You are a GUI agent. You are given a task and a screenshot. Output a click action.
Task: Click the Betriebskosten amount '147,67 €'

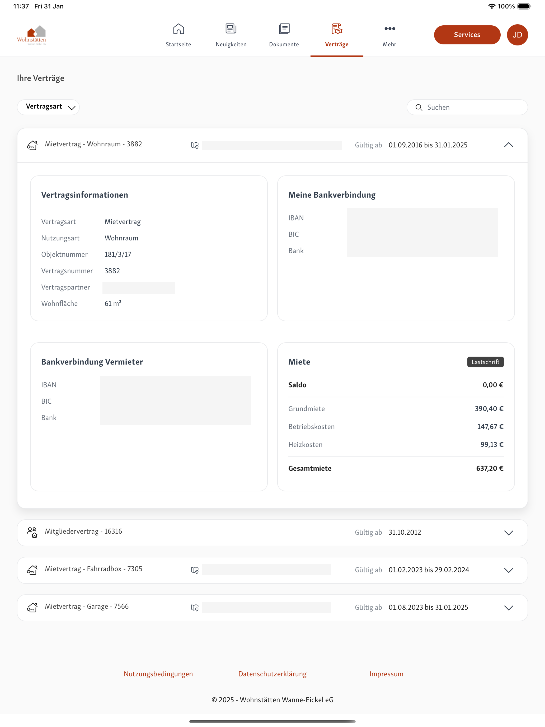pyautogui.click(x=490, y=427)
